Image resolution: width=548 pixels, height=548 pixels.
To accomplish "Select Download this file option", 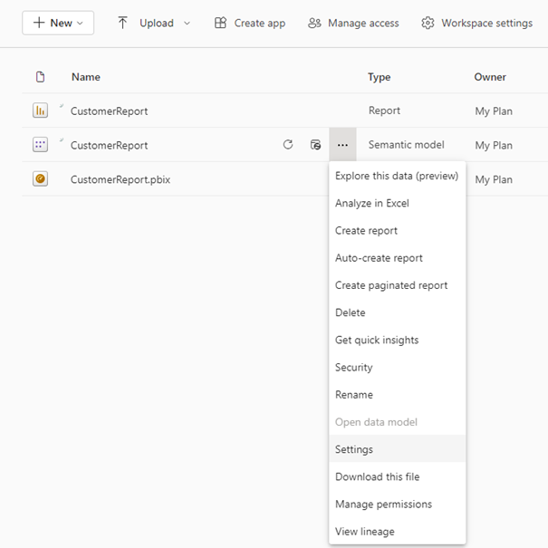I will tap(378, 476).
